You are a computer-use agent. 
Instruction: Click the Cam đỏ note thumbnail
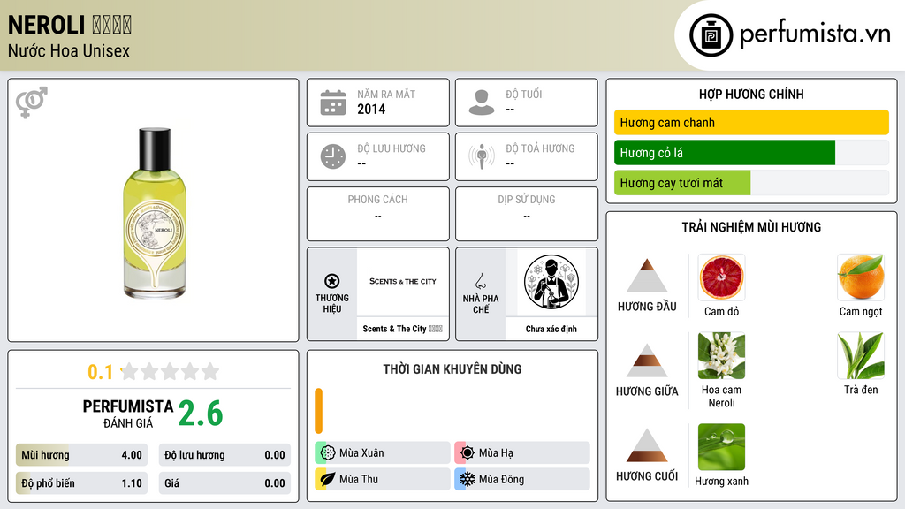click(x=721, y=277)
